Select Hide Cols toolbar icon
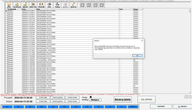Viewport: 192px width, 110px height. tap(33, 5)
